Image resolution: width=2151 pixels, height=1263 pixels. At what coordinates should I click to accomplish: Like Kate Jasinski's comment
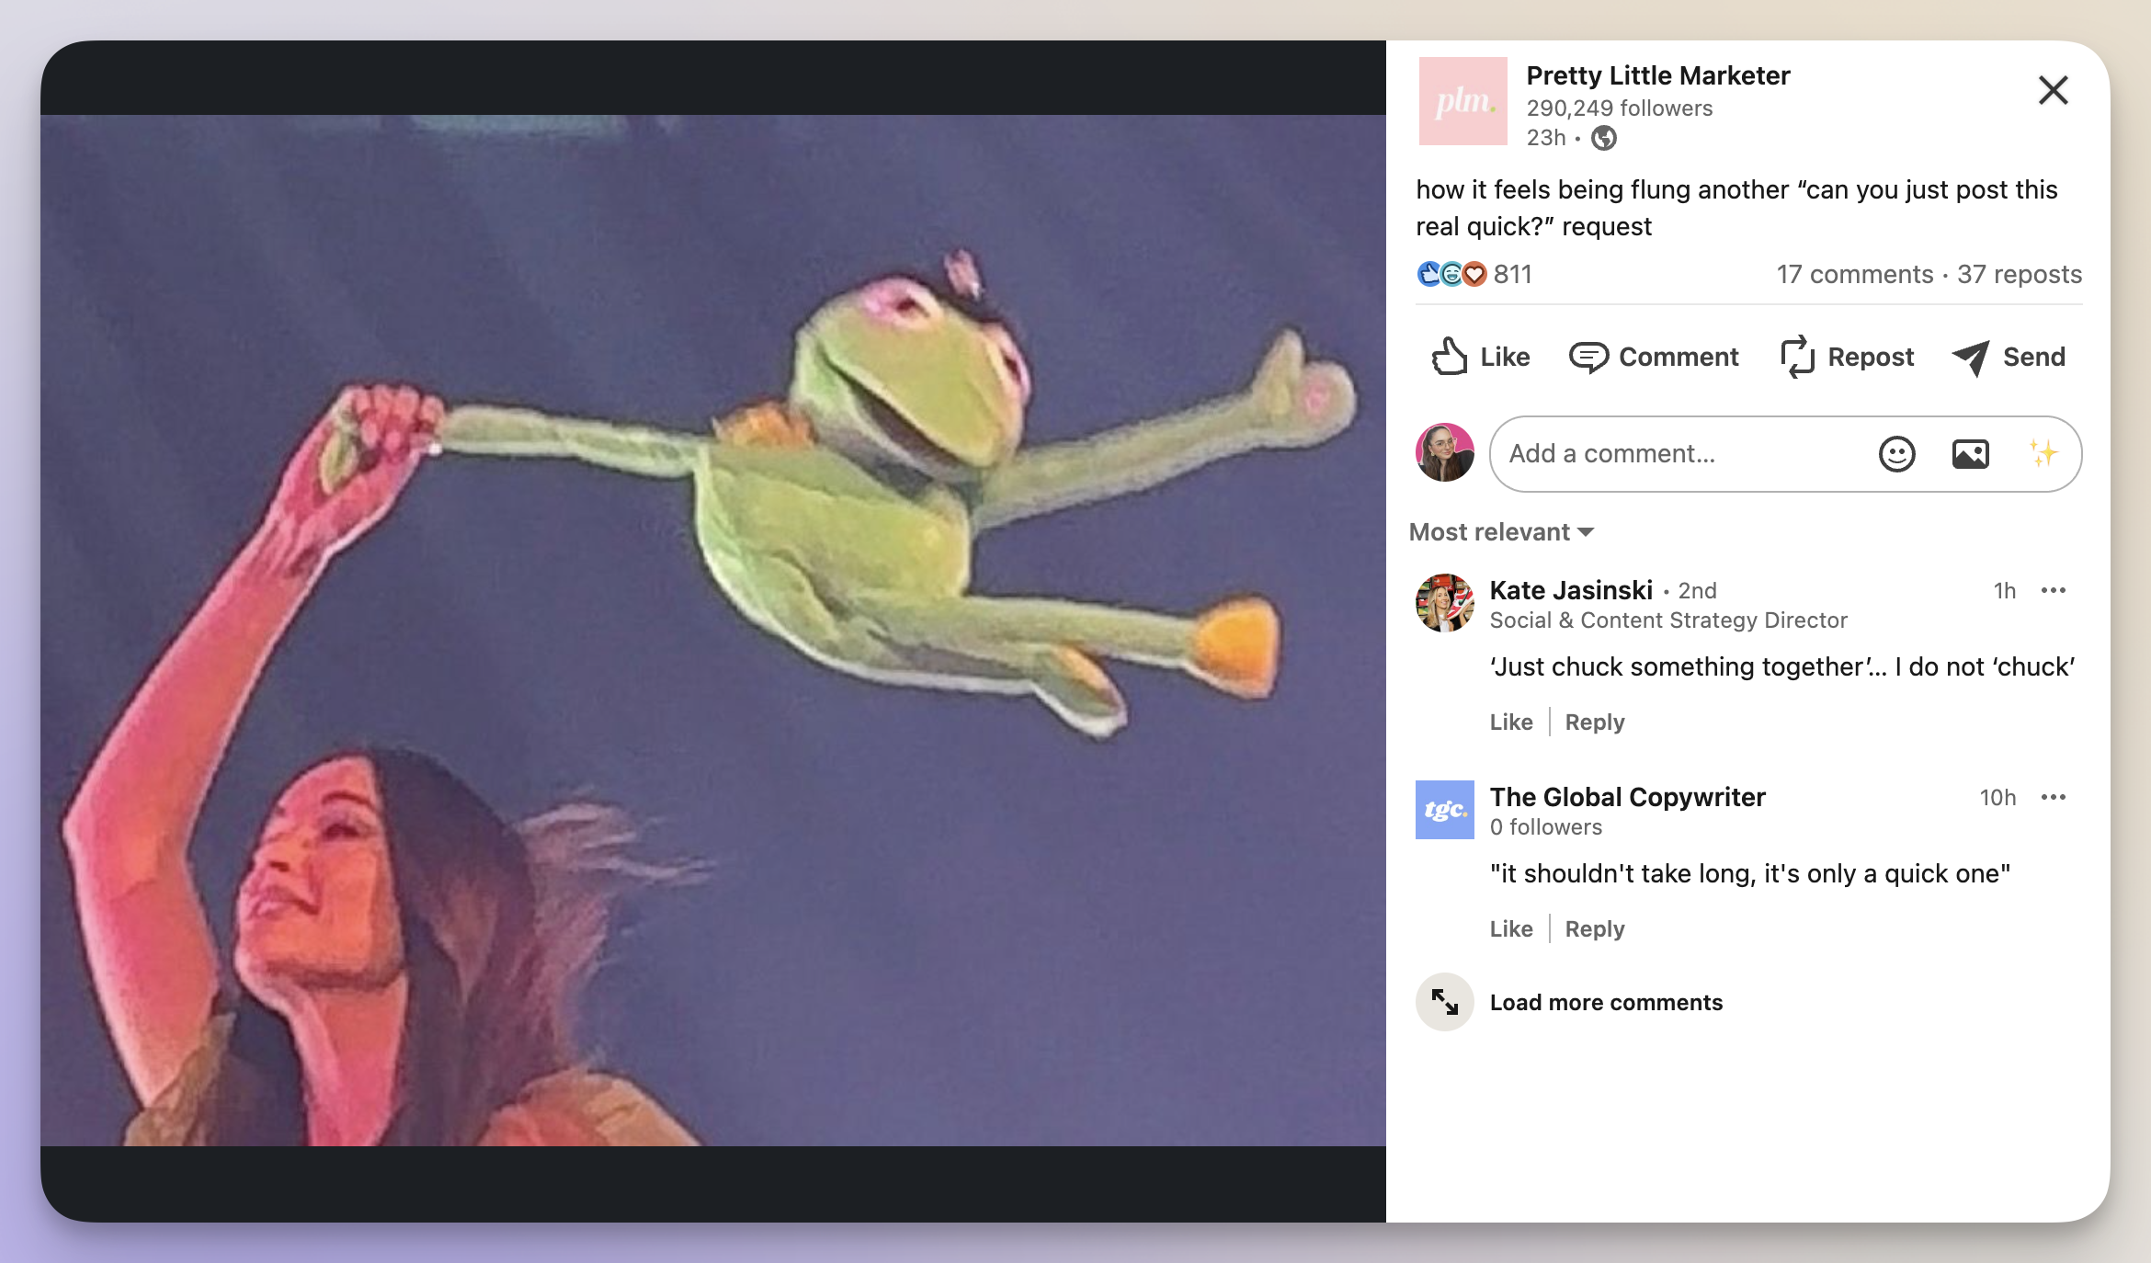(1511, 722)
